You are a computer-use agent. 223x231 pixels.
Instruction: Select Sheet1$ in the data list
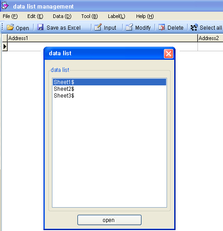(x=109, y=82)
